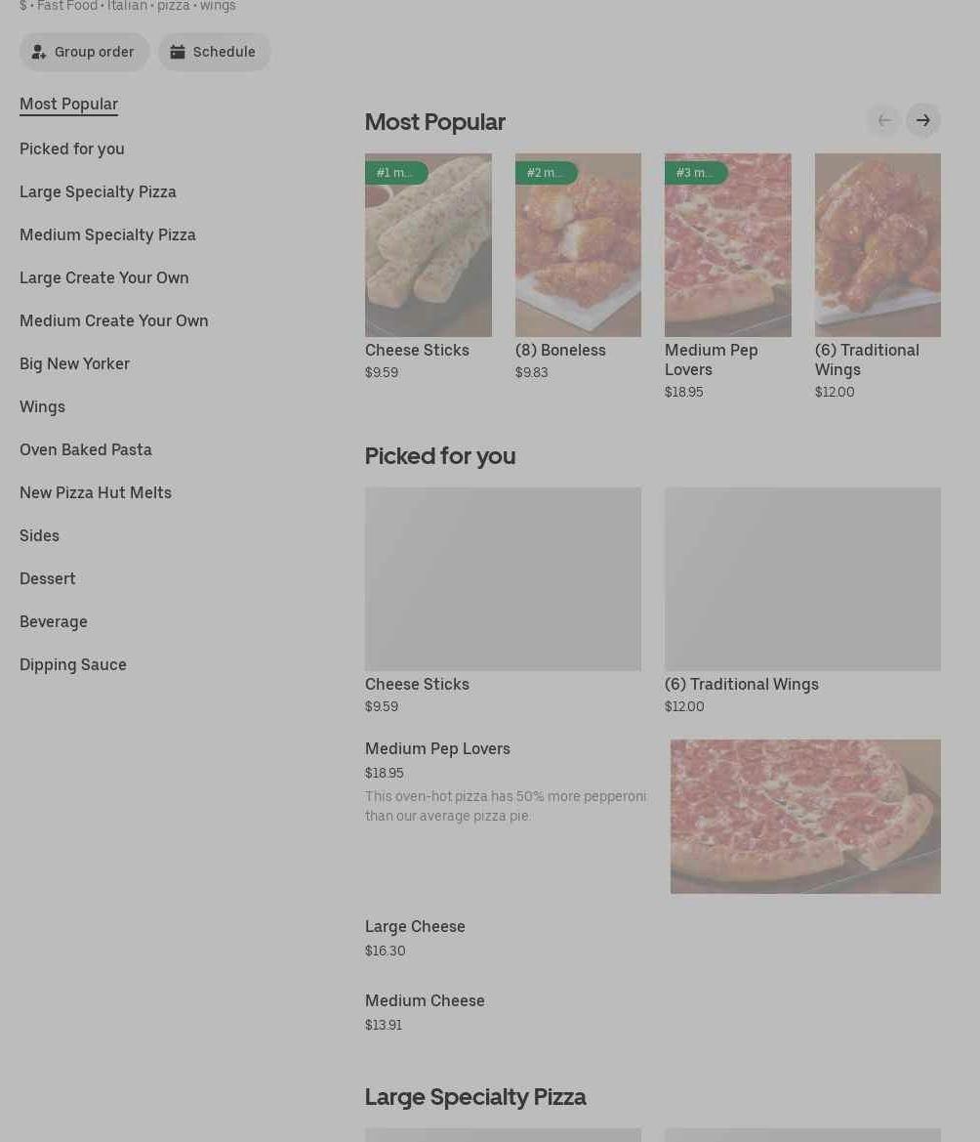Viewport: 980px width, 1142px height.
Task: Open the Schedule order button
Action: coord(214,52)
